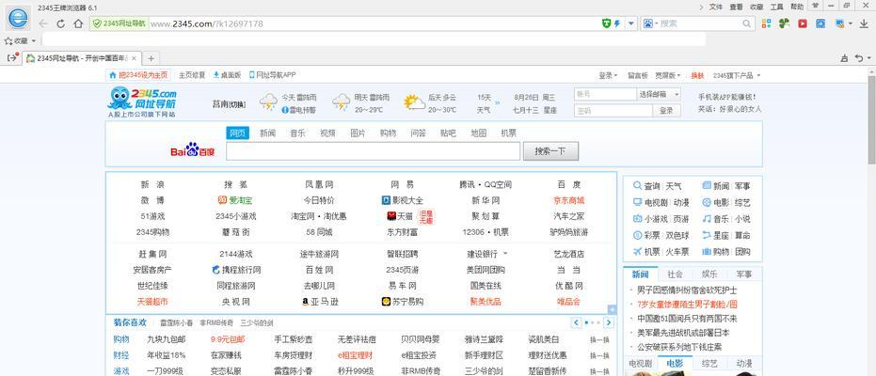Screen dimensions: 876x376
Task: Open the 帮助 menu
Action: 797,7
